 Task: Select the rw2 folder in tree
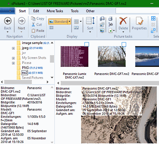25,73
